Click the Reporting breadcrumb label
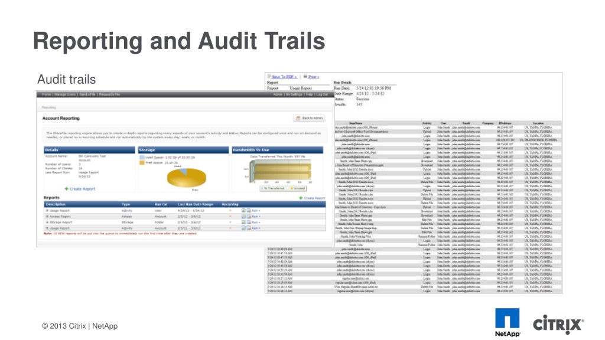605x340 pixels. pos(49,107)
